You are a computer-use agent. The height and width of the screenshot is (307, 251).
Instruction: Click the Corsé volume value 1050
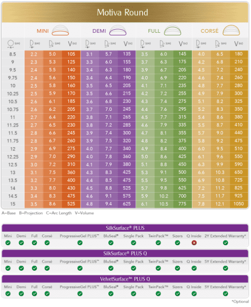click(239, 204)
